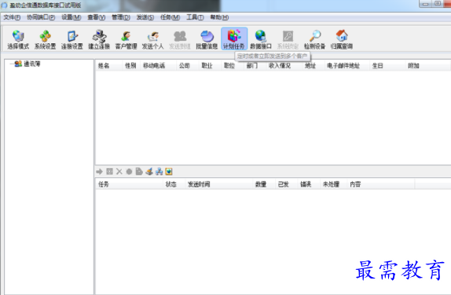Image resolution: width=451 pixels, height=295 pixels.
Task: Open the 设置(M) menu
Action: click(71, 17)
